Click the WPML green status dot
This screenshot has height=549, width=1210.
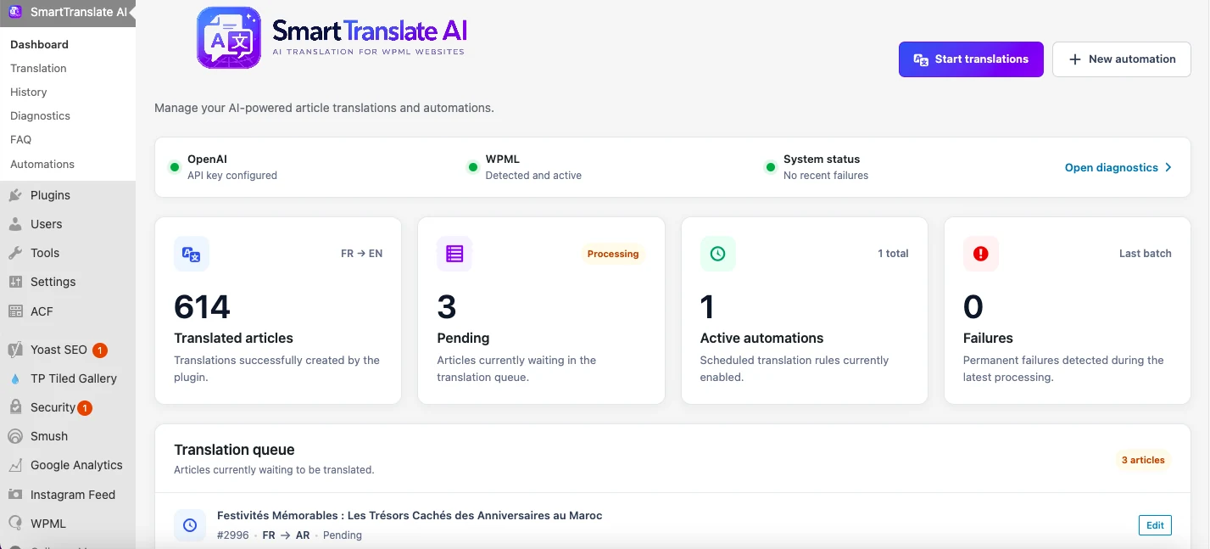pos(472,167)
